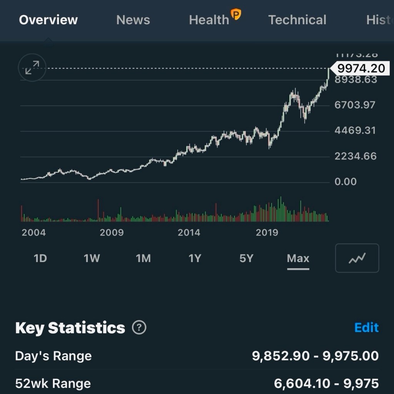Open the Health tab
The width and height of the screenshot is (394, 394).
pyautogui.click(x=209, y=20)
